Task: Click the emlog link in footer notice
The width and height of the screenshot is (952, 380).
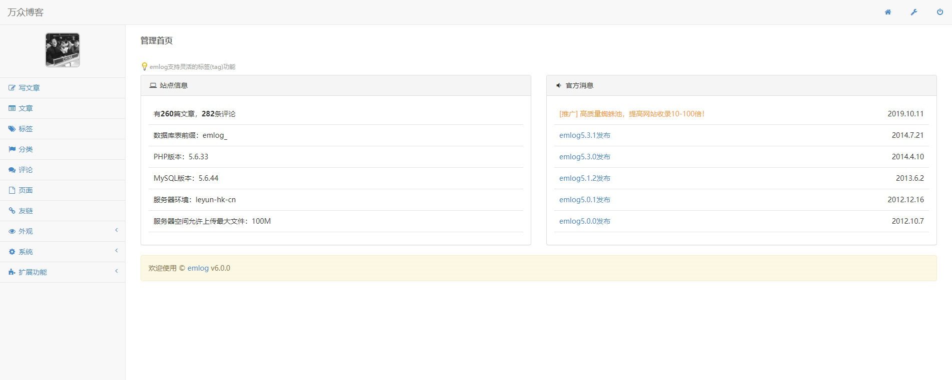Action: [198, 268]
